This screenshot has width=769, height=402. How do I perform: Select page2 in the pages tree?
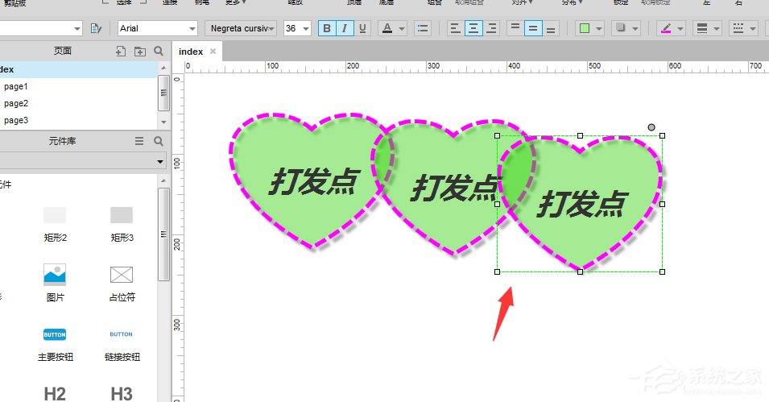[16, 103]
